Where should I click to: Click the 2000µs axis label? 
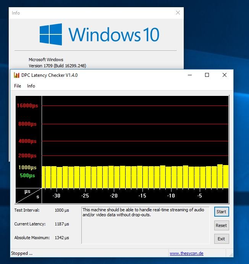coord(27,155)
